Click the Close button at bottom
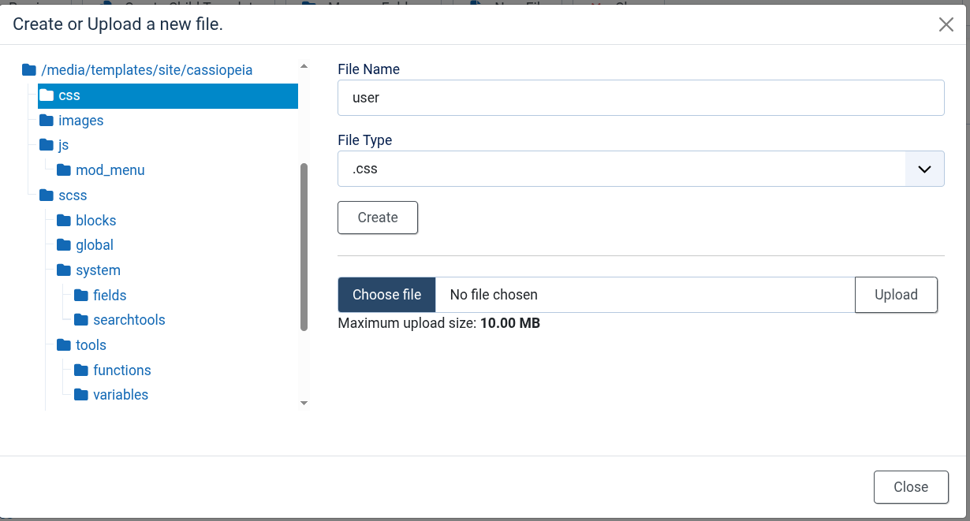This screenshot has height=521, width=970. [911, 487]
